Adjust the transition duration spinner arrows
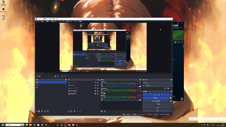The image size is (226, 127). [171, 86]
